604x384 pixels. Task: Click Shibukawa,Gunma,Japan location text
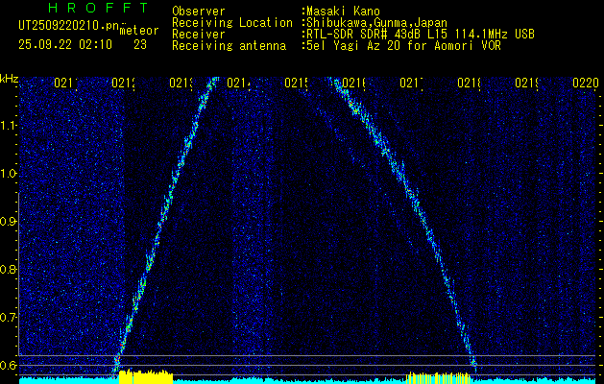pyautogui.click(x=376, y=23)
